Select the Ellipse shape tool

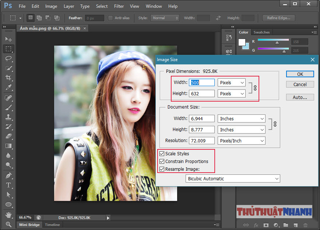pyautogui.click(x=8, y=204)
